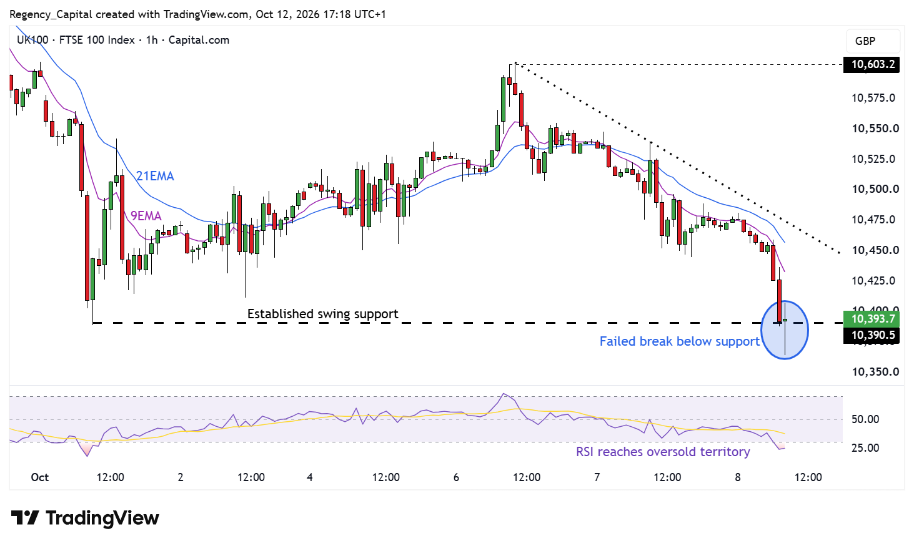Click the 'Oct' label on time axis
The width and height of the screenshot is (914, 546).
click(x=40, y=477)
